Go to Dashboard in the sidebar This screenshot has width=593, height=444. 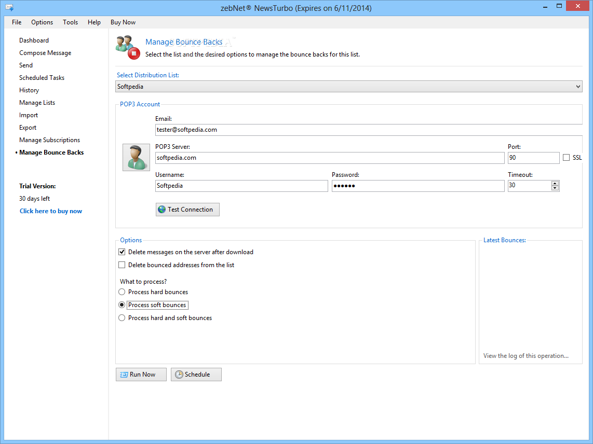click(34, 40)
